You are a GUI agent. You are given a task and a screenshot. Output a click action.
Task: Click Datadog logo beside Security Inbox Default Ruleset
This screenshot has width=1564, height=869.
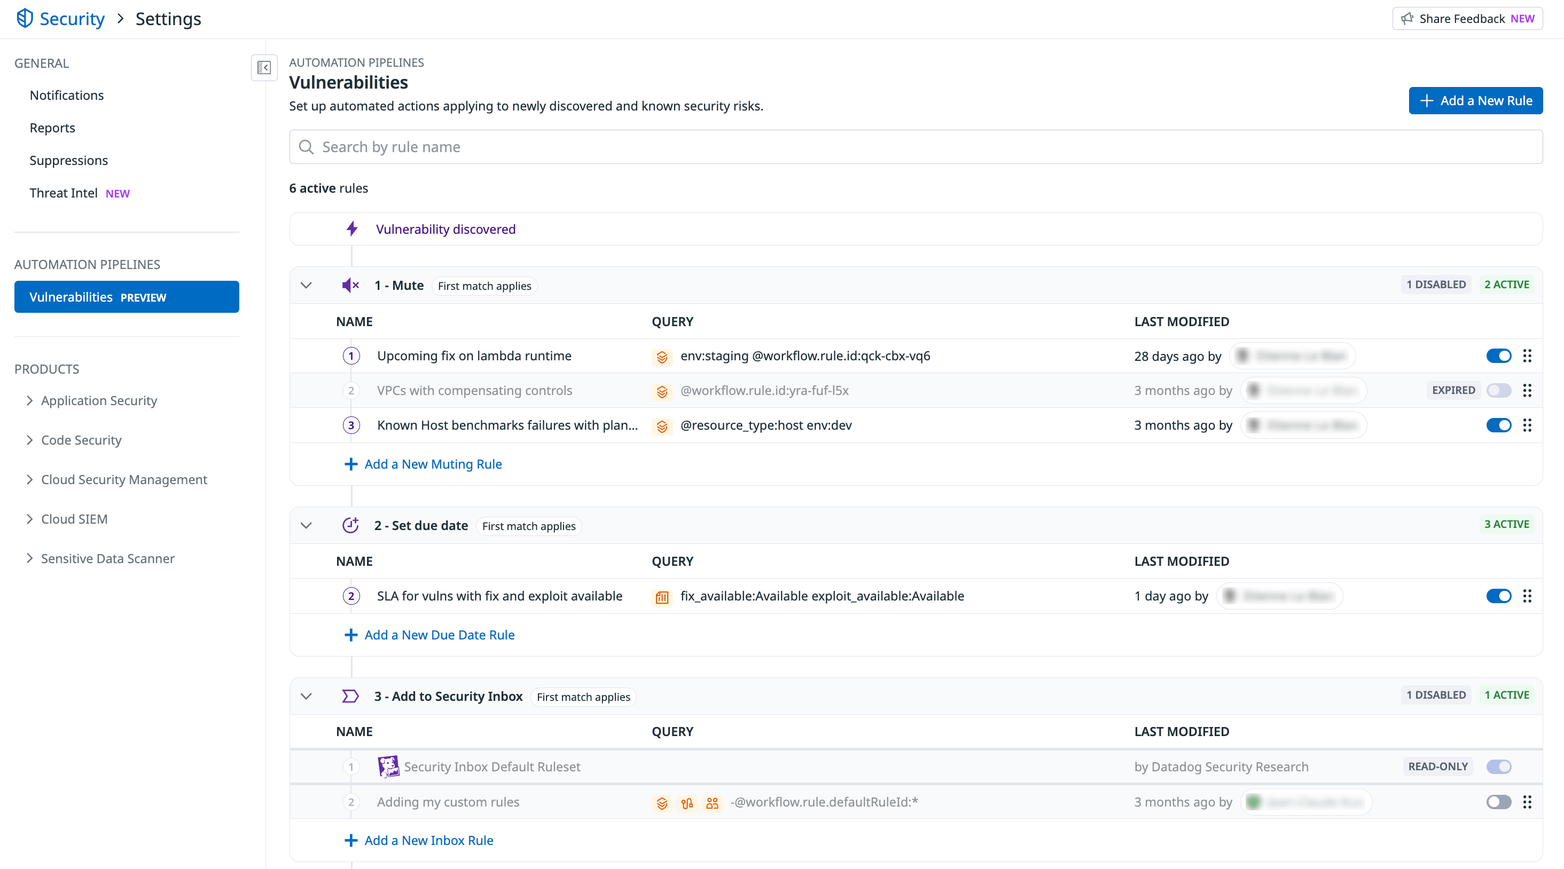point(388,767)
